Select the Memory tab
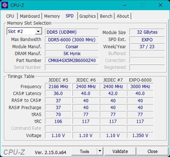 coord(52,16)
